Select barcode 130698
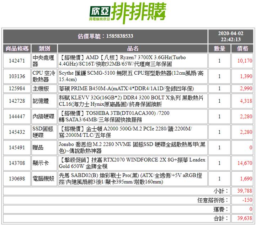256x225 pixels. click(x=17, y=179)
